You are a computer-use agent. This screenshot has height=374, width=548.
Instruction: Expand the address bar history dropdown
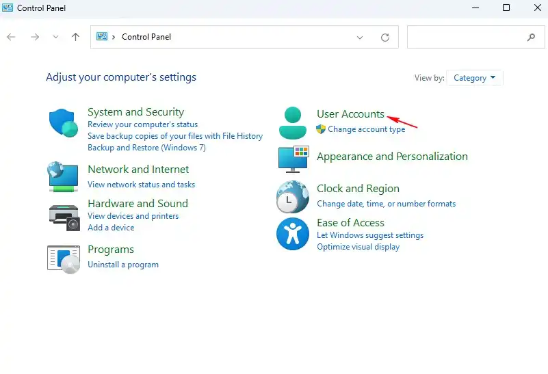360,38
